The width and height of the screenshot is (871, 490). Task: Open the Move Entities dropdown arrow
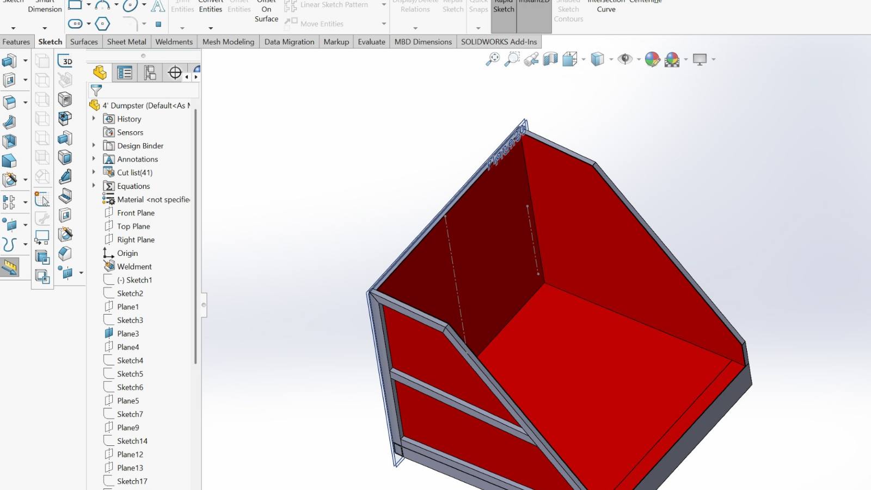384,23
